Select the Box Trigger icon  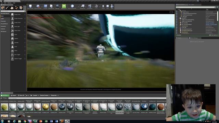pyautogui.click(x=12, y=55)
